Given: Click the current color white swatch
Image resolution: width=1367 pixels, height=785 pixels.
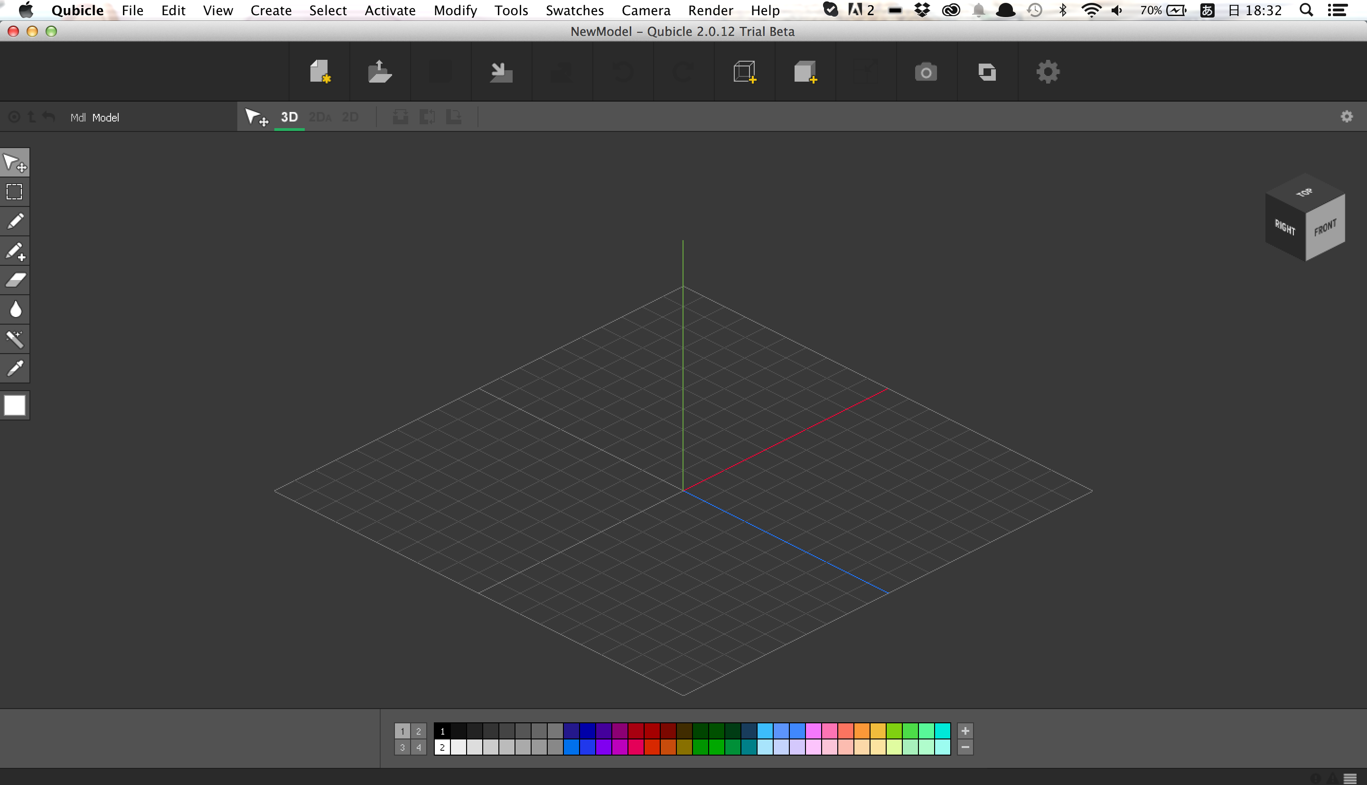Looking at the screenshot, I should [x=15, y=405].
